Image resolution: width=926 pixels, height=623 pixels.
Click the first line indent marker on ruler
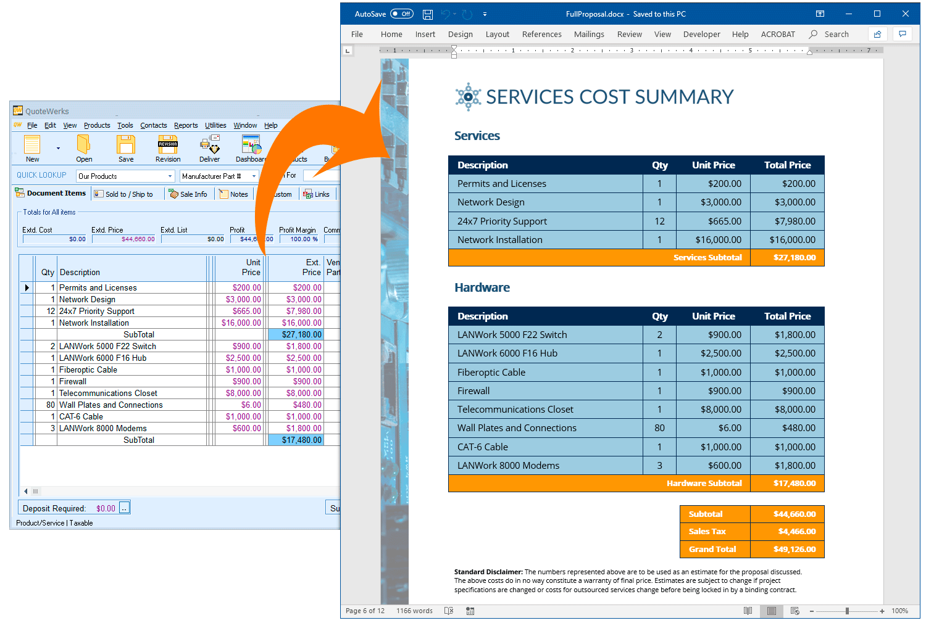coord(454,48)
